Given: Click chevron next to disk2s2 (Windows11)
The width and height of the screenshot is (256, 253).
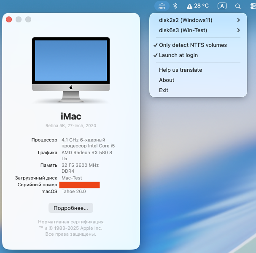Looking at the screenshot, I should [x=239, y=20].
